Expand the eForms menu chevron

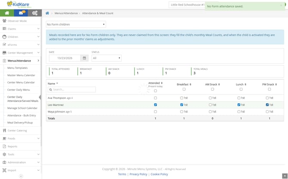[x=38, y=45]
